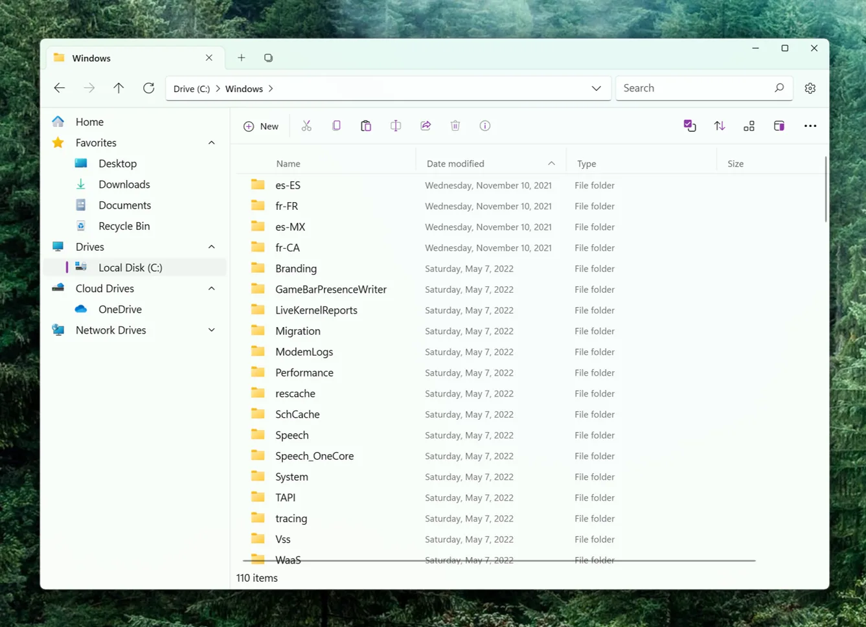Click the Delete trash icon
Image resolution: width=866 pixels, height=627 pixels.
(455, 125)
